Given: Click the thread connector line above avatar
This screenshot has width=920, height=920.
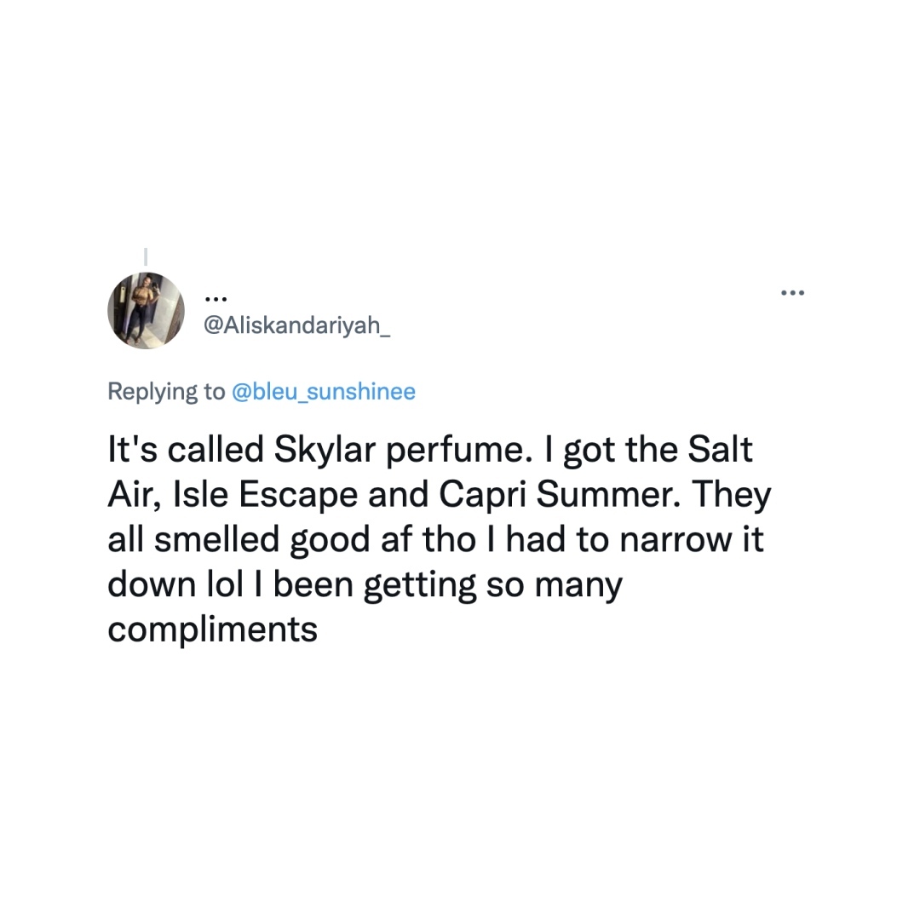Looking at the screenshot, I should [146, 256].
